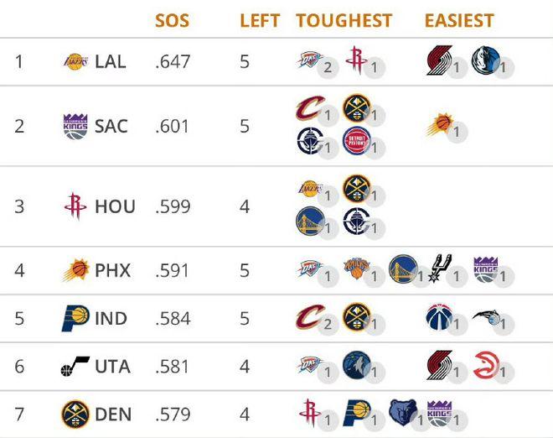
Task: Select the Utah Jazz logo next to UTA
Action: click(75, 367)
